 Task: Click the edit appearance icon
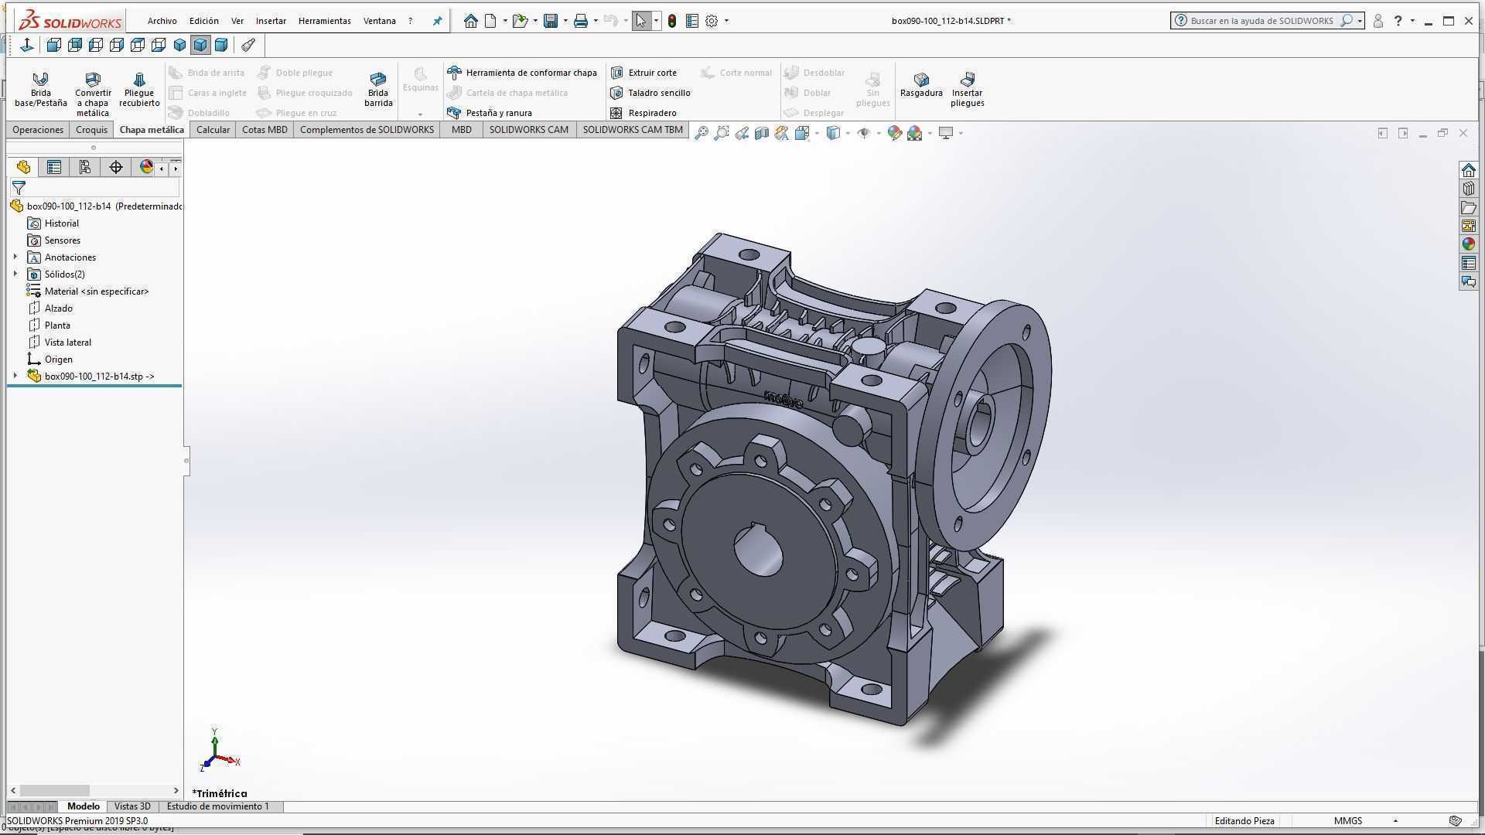(895, 133)
